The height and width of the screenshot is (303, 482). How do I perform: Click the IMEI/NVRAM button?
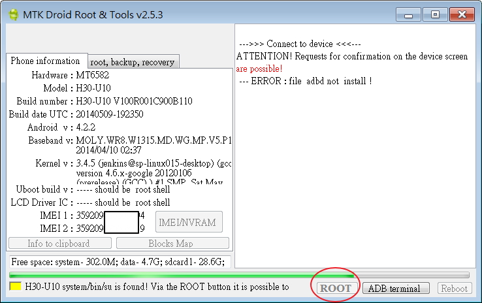click(189, 222)
